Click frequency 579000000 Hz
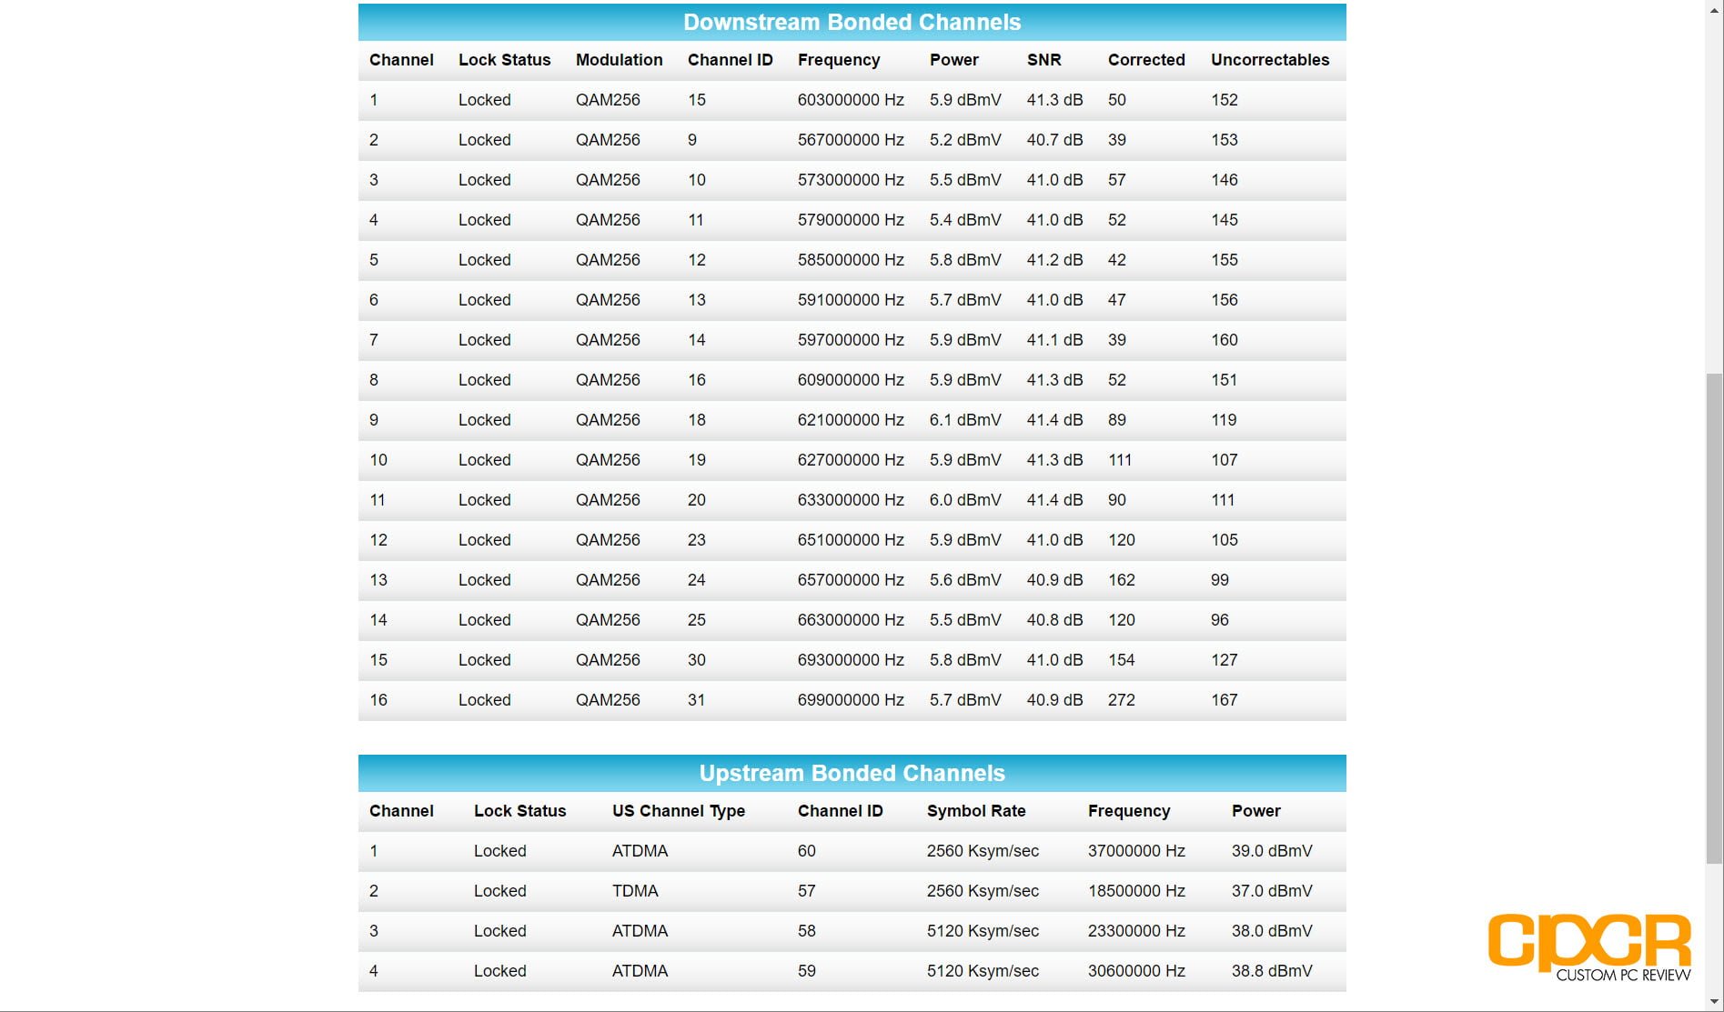Screen dimensions: 1724x1012 [x=851, y=220]
